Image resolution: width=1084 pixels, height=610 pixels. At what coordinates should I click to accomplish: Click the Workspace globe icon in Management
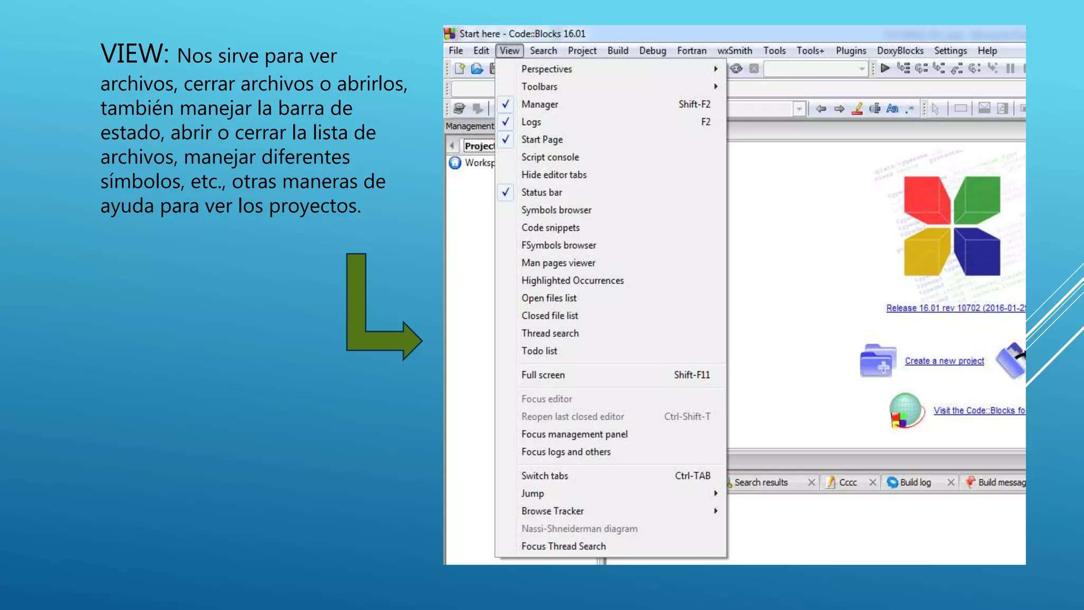pos(455,163)
